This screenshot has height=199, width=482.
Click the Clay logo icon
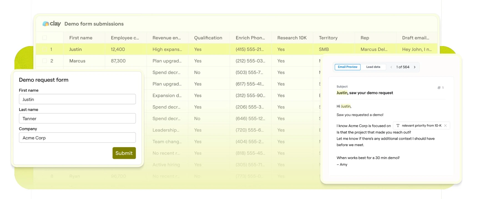point(46,24)
